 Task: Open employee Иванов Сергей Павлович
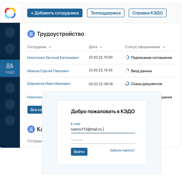click(x=48, y=71)
